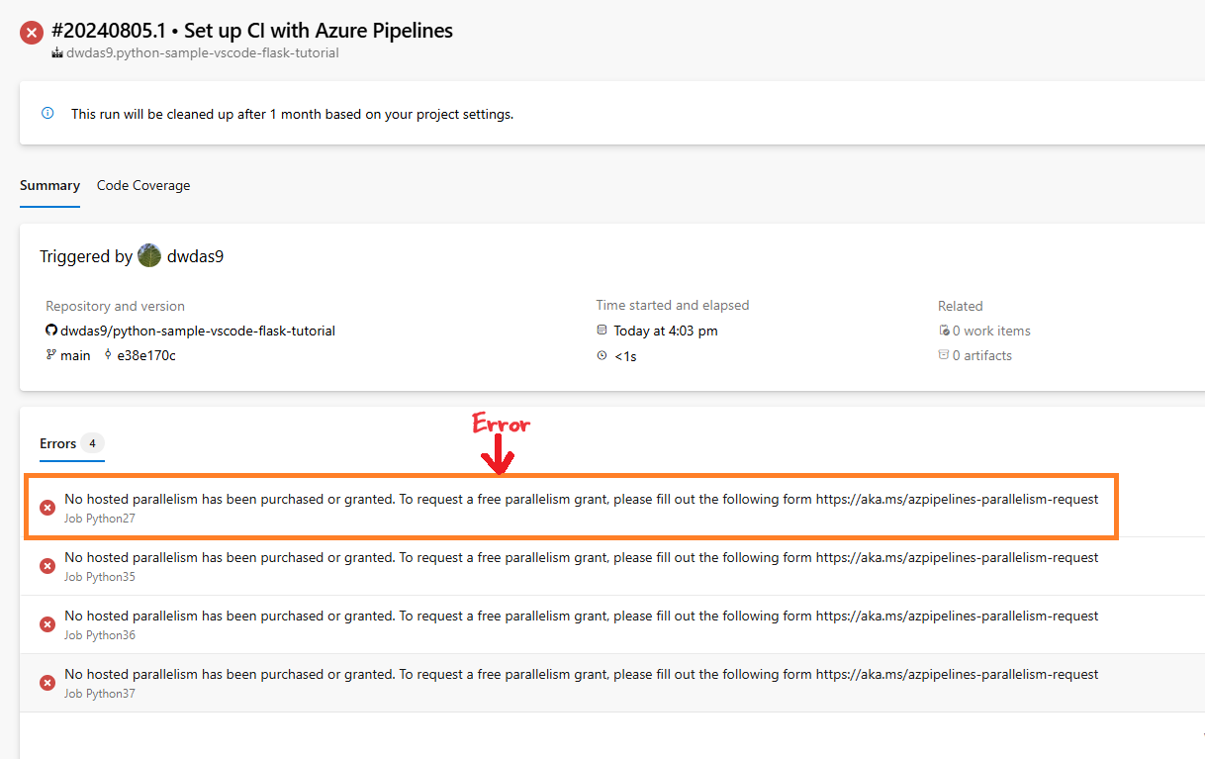The image size is (1205, 759).
Task: Click the dwdas9 user avatar
Action: (x=149, y=256)
